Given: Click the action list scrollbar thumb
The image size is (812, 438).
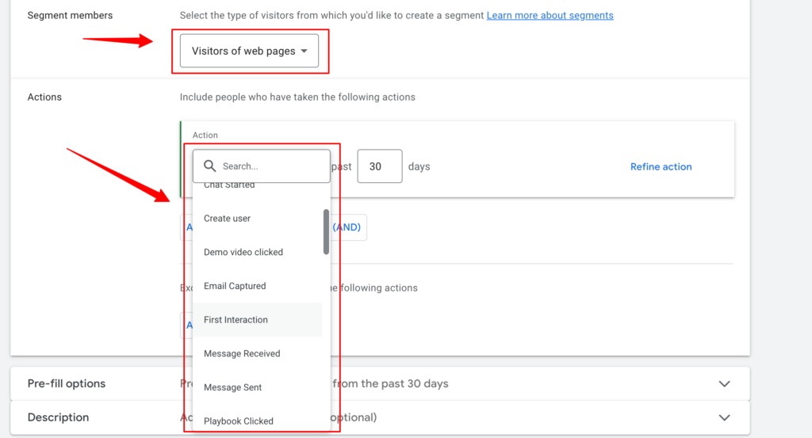Looking at the screenshot, I should click(x=326, y=232).
